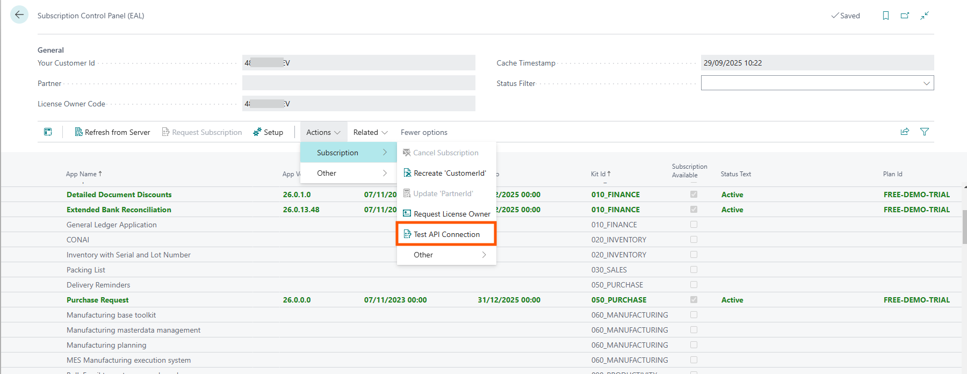Click the back arrow button
Screen dimensions: 967x374
(19, 15)
